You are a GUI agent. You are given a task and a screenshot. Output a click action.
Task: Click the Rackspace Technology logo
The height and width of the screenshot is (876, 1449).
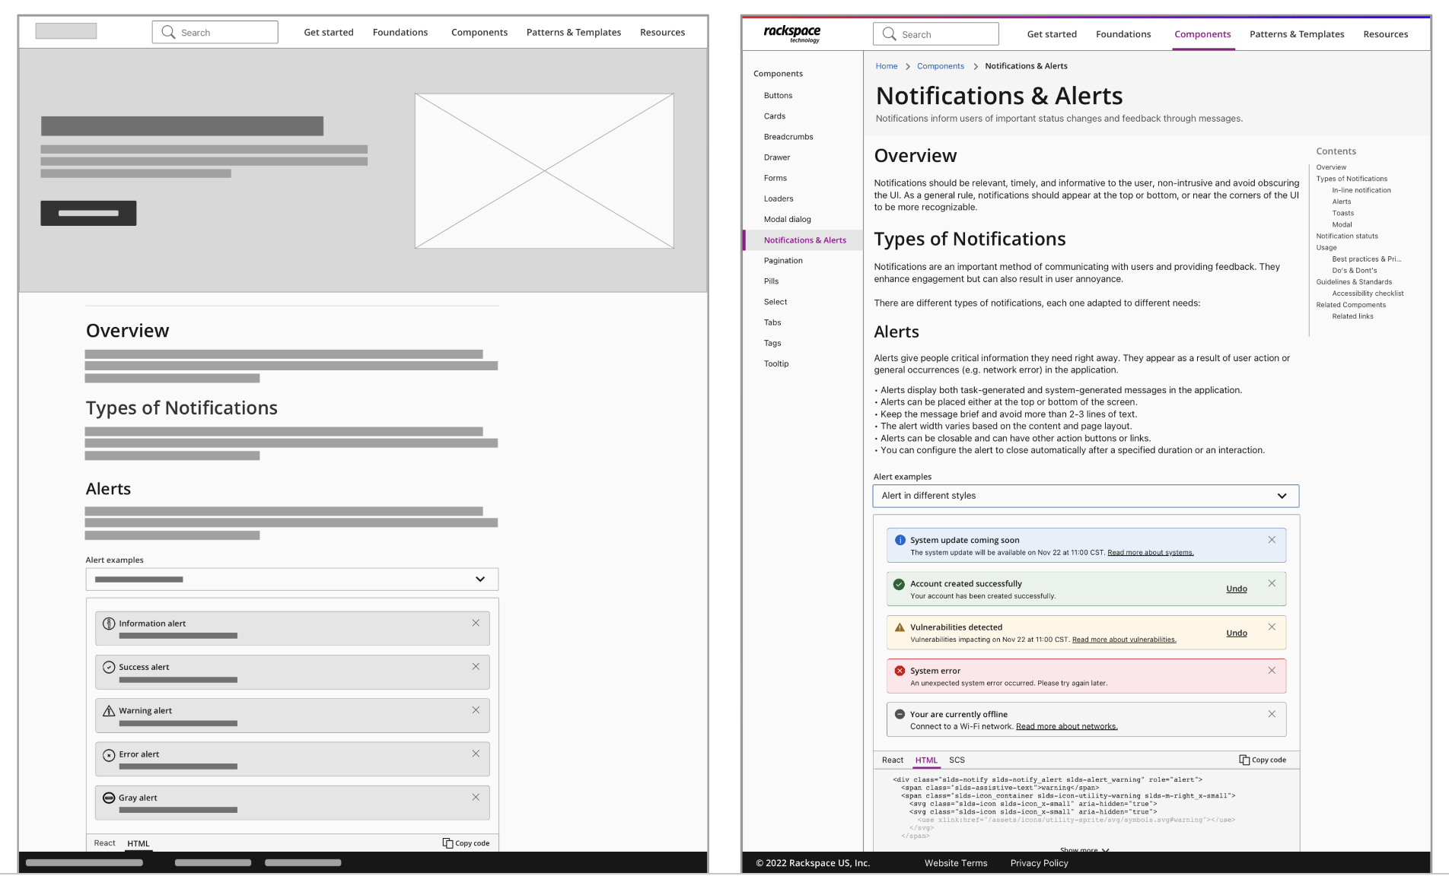(791, 33)
